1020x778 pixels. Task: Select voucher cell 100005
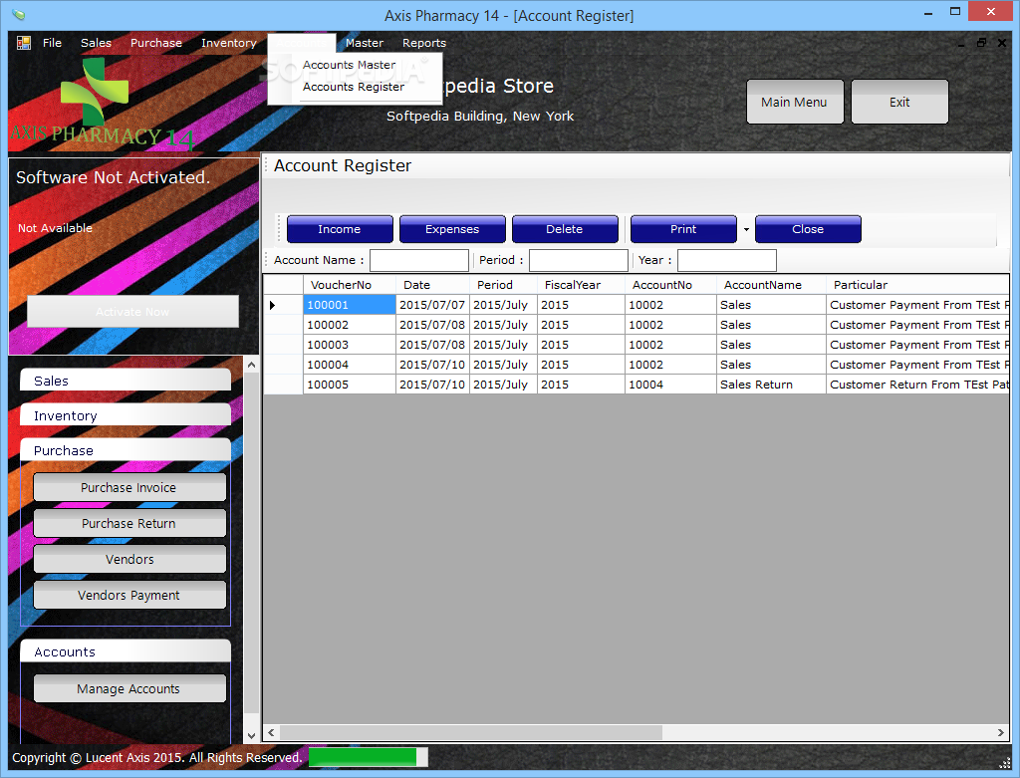coord(350,385)
